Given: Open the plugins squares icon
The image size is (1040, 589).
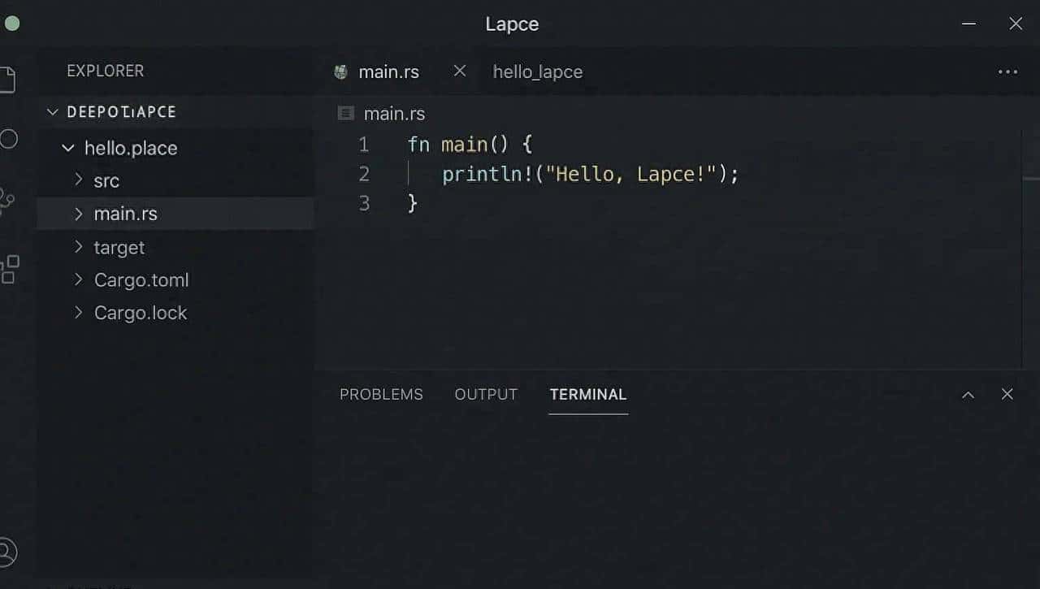Looking at the screenshot, I should (x=9, y=269).
